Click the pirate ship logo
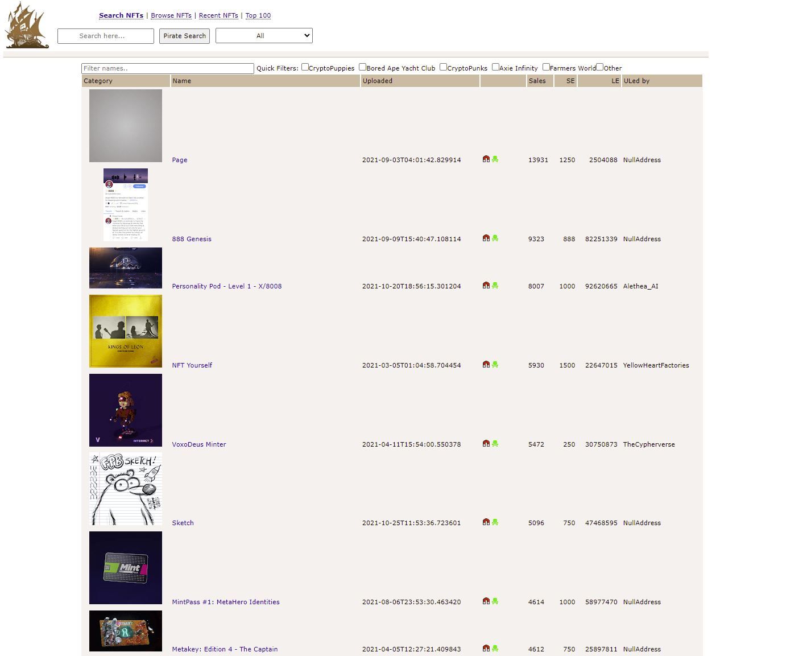 tap(27, 25)
